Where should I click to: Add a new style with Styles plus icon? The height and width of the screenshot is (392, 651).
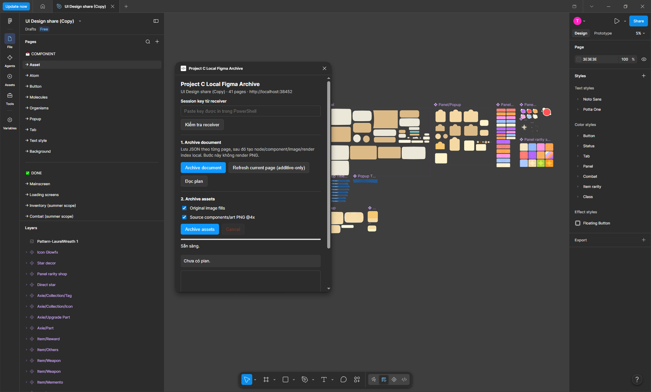[x=644, y=76]
